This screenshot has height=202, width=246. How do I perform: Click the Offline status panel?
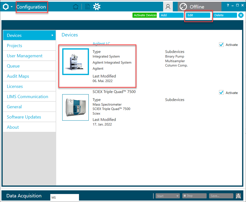click(199, 7)
